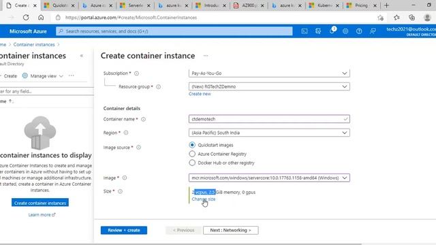Expand the Subscription Pay-As-You-Go dropdown
The image size is (436, 245).
269,73
